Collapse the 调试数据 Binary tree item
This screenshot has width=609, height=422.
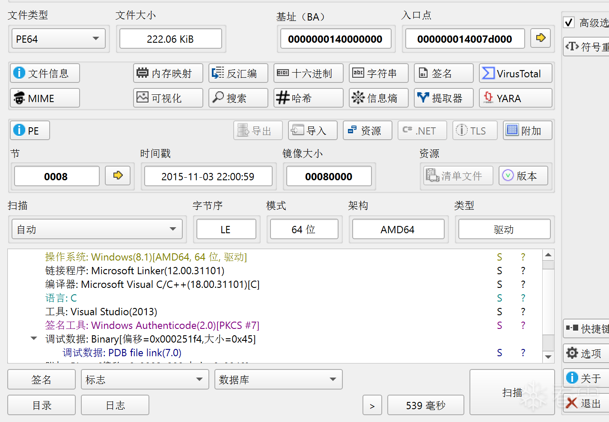(x=34, y=339)
